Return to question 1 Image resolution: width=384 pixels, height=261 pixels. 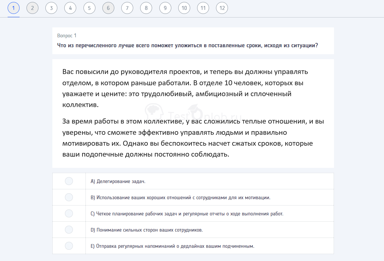[x=14, y=8]
